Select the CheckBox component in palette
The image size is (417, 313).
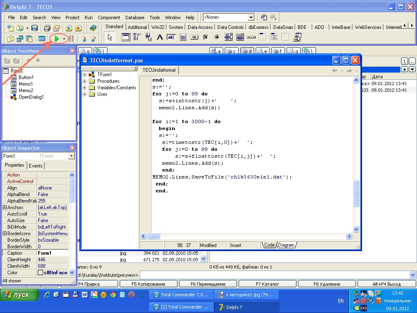(x=205, y=37)
